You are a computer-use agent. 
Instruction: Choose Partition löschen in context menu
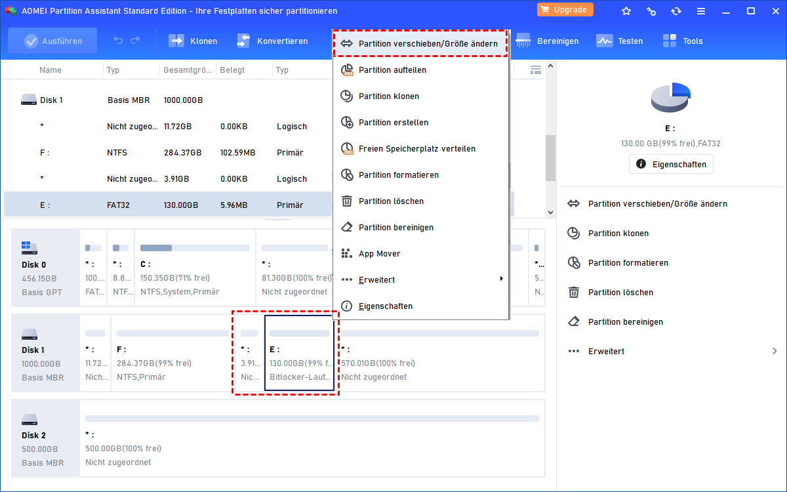point(420,201)
